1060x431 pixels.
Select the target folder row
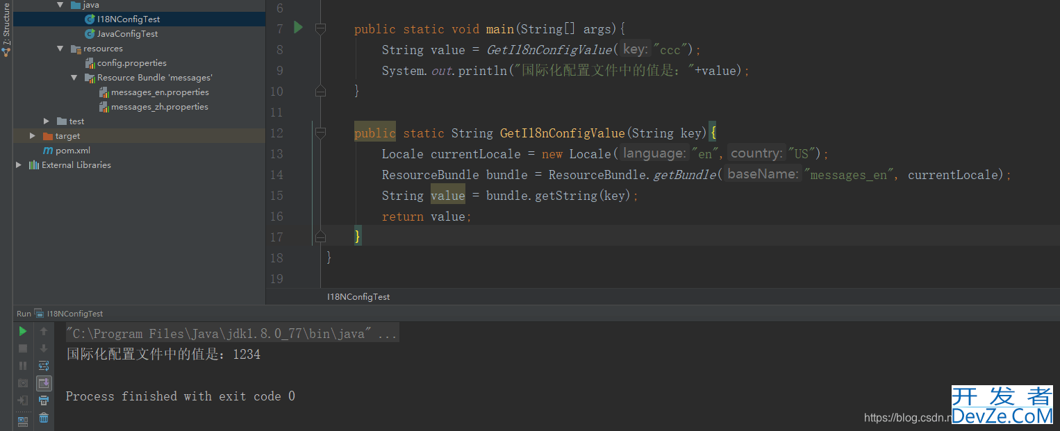coord(139,136)
